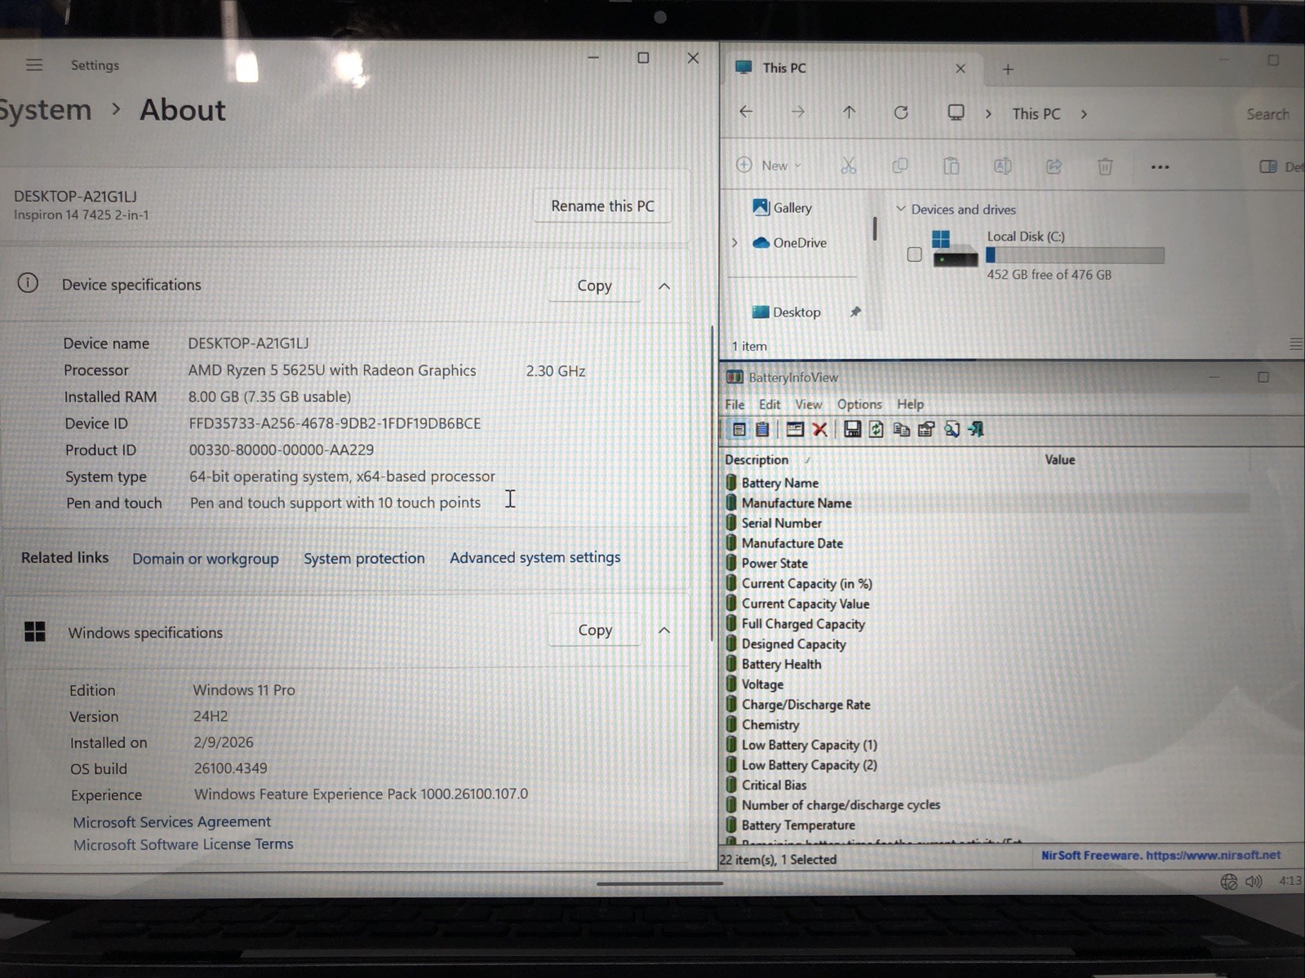Tick the checkbox beside Local Disk (C:)
The width and height of the screenshot is (1305, 978).
[x=914, y=254]
